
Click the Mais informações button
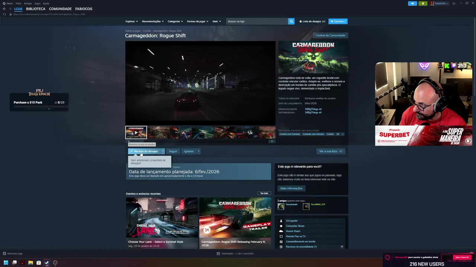(291, 188)
